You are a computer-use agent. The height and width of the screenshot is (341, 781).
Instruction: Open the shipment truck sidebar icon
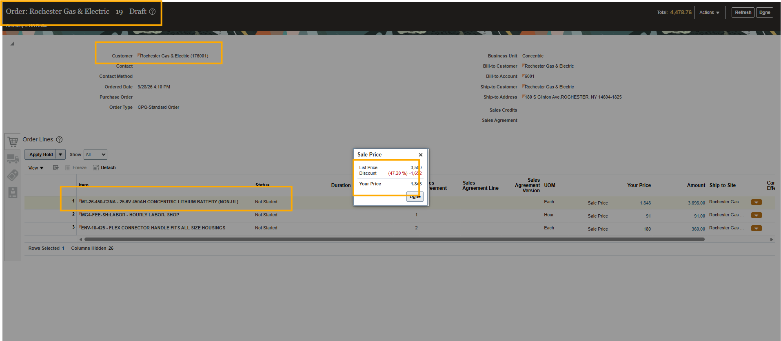click(x=13, y=159)
